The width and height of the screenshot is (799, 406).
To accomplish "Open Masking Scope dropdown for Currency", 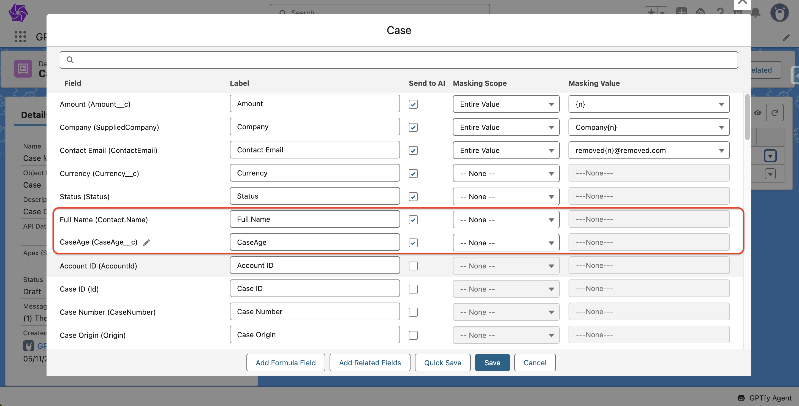I will (506, 173).
